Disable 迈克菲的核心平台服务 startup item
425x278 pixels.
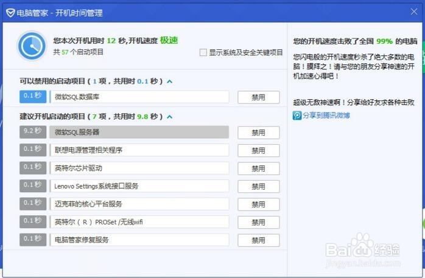259,204
